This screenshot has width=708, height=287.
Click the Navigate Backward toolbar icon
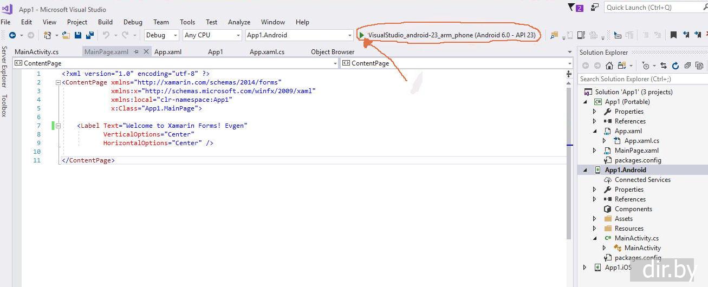pos(12,35)
